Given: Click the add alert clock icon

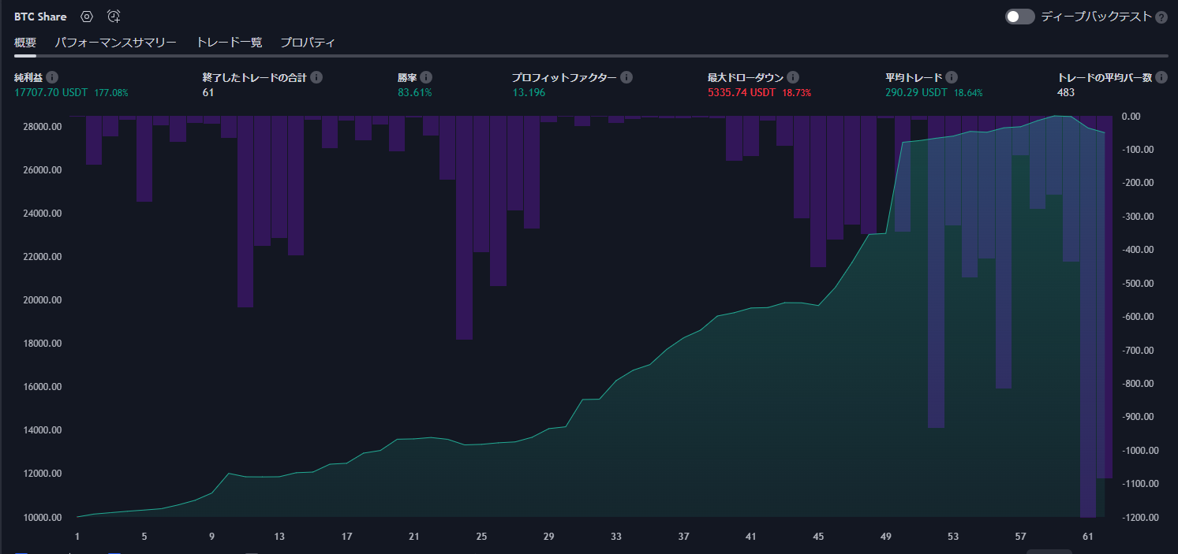Looking at the screenshot, I should pos(114,17).
